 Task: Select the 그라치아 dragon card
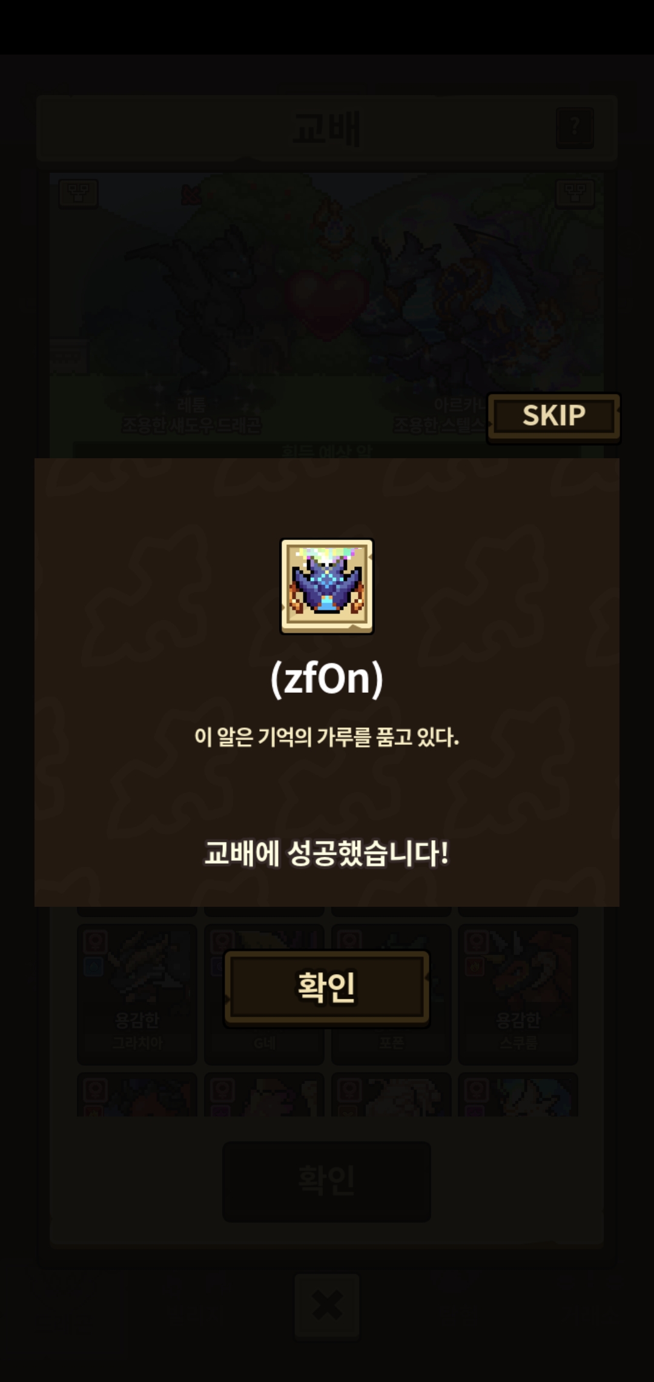point(137,994)
